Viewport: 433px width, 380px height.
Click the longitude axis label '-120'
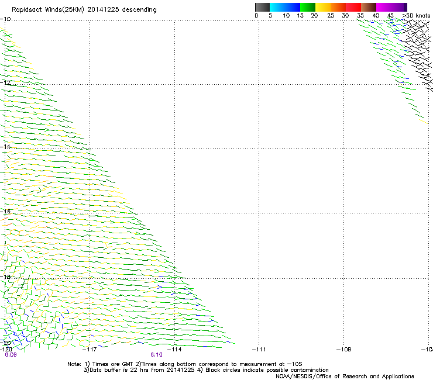6,350
